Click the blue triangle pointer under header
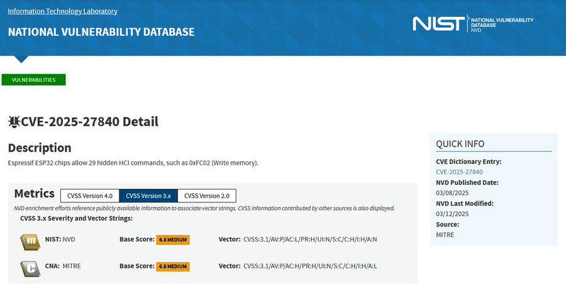Viewport: 566px width, 290px height. click(x=21, y=59)
